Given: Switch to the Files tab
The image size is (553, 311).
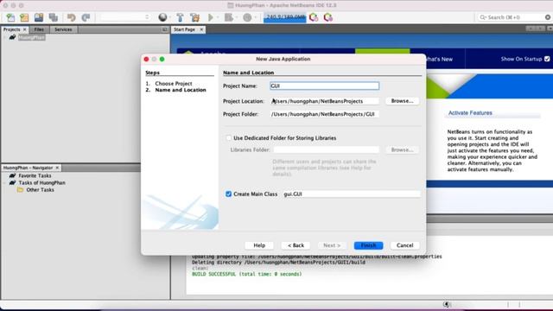Looking at the screenshot, I should (x=39, y=29).
